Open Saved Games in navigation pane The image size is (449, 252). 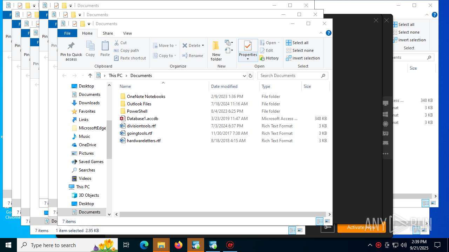(x=91, y=162)
